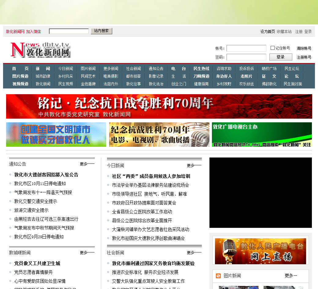Open 今日新闻 navigation item
The image size is (318, 289).
[x=65, y=69]
